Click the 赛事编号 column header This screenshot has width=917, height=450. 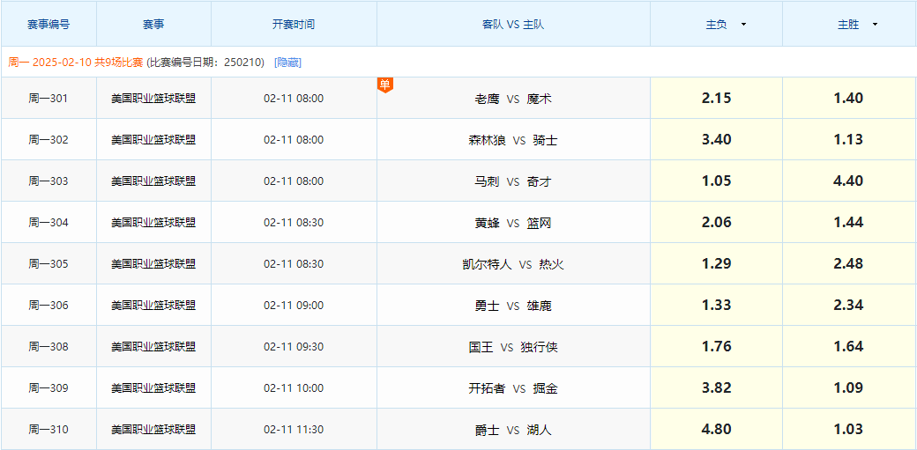pos(48,25)
